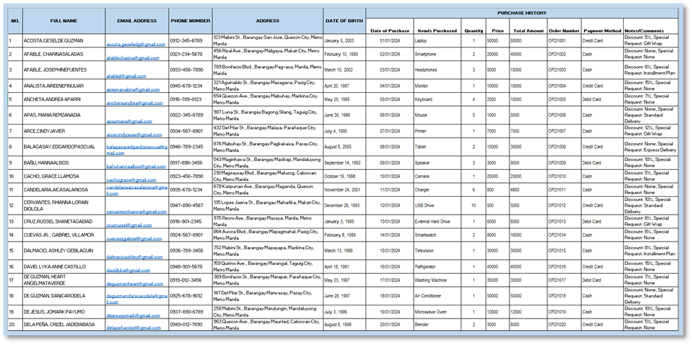Click the External Hard Drive item cell
The image size is (692, 344).
click(437, 222)
